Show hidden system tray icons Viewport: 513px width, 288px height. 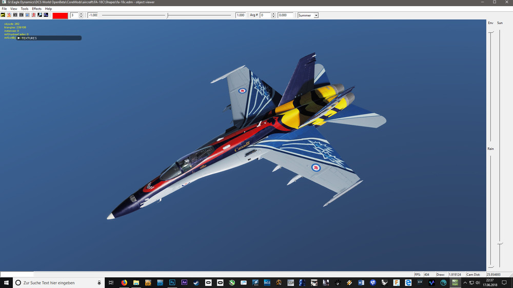tap(465, 283)
